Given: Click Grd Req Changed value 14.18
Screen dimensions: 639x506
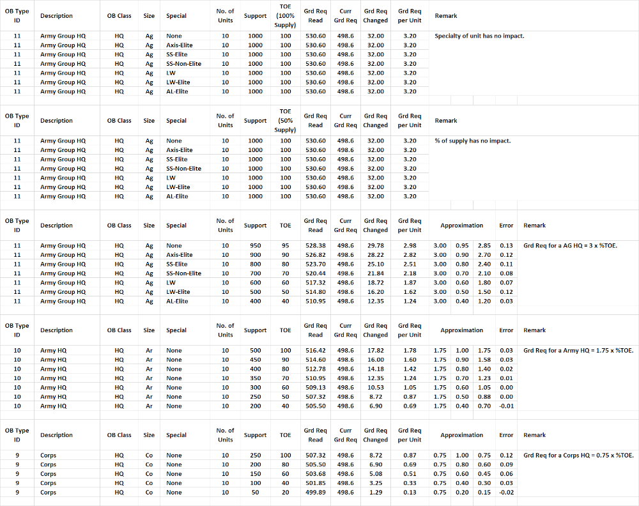Looking at the screenshot, I should click(x=375, y=369).
